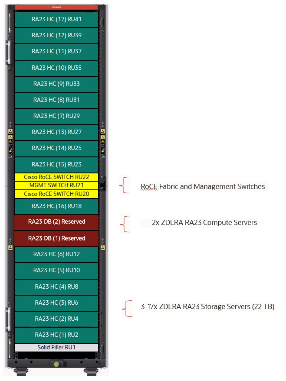The image size is (286, 381).
Task: Click the RA23 HC (3) RU6 block
Action: click(x=56, y=303)
